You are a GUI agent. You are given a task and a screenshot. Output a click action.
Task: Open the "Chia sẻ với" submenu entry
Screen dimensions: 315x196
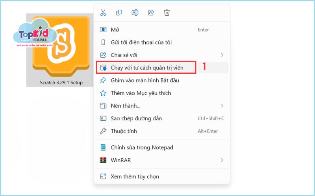[162, 55]
